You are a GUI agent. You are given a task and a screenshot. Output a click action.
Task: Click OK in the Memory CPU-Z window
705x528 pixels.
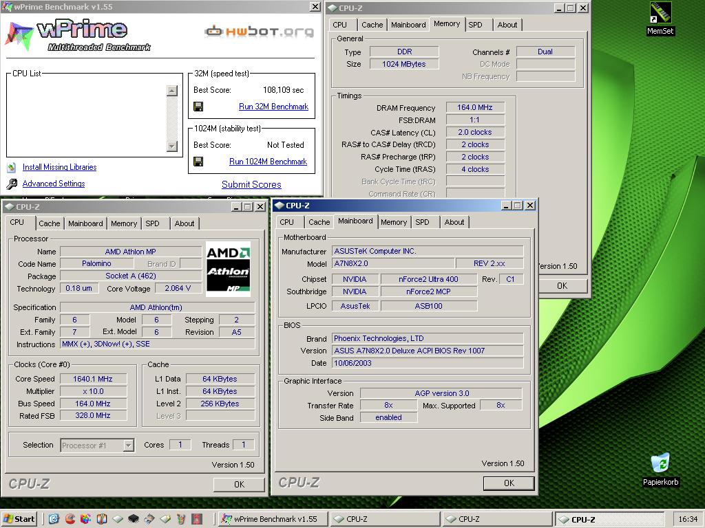[x=562, y=285]
